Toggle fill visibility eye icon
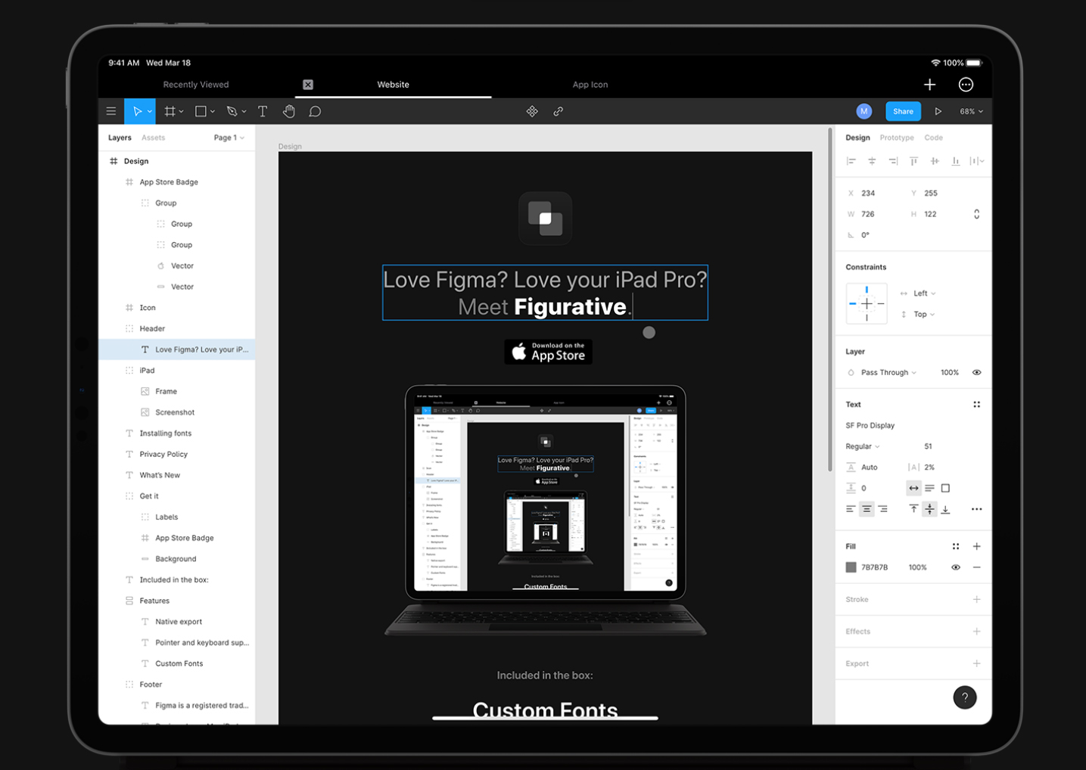The height and width of the screenshot is (770, 1086). (x=956, y=567)
